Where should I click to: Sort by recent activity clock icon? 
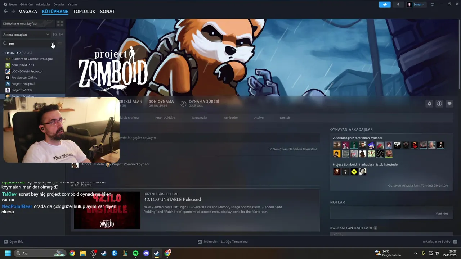click(x=55, y=35)
